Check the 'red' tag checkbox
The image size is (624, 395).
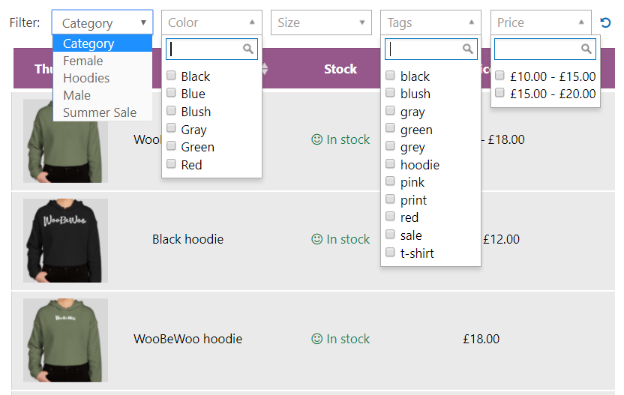pyautogui.click(x=391, y=216)
